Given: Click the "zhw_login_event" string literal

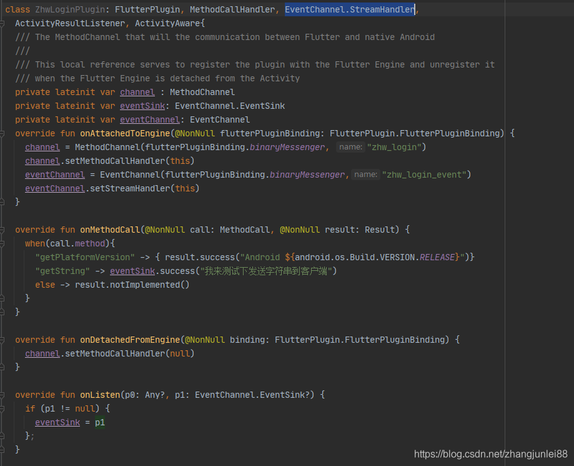Looking at the screenshot, I should coord(424,175).
